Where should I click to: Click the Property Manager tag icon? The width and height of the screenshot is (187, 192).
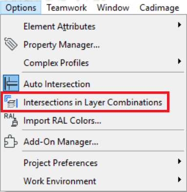coord(11,44)
